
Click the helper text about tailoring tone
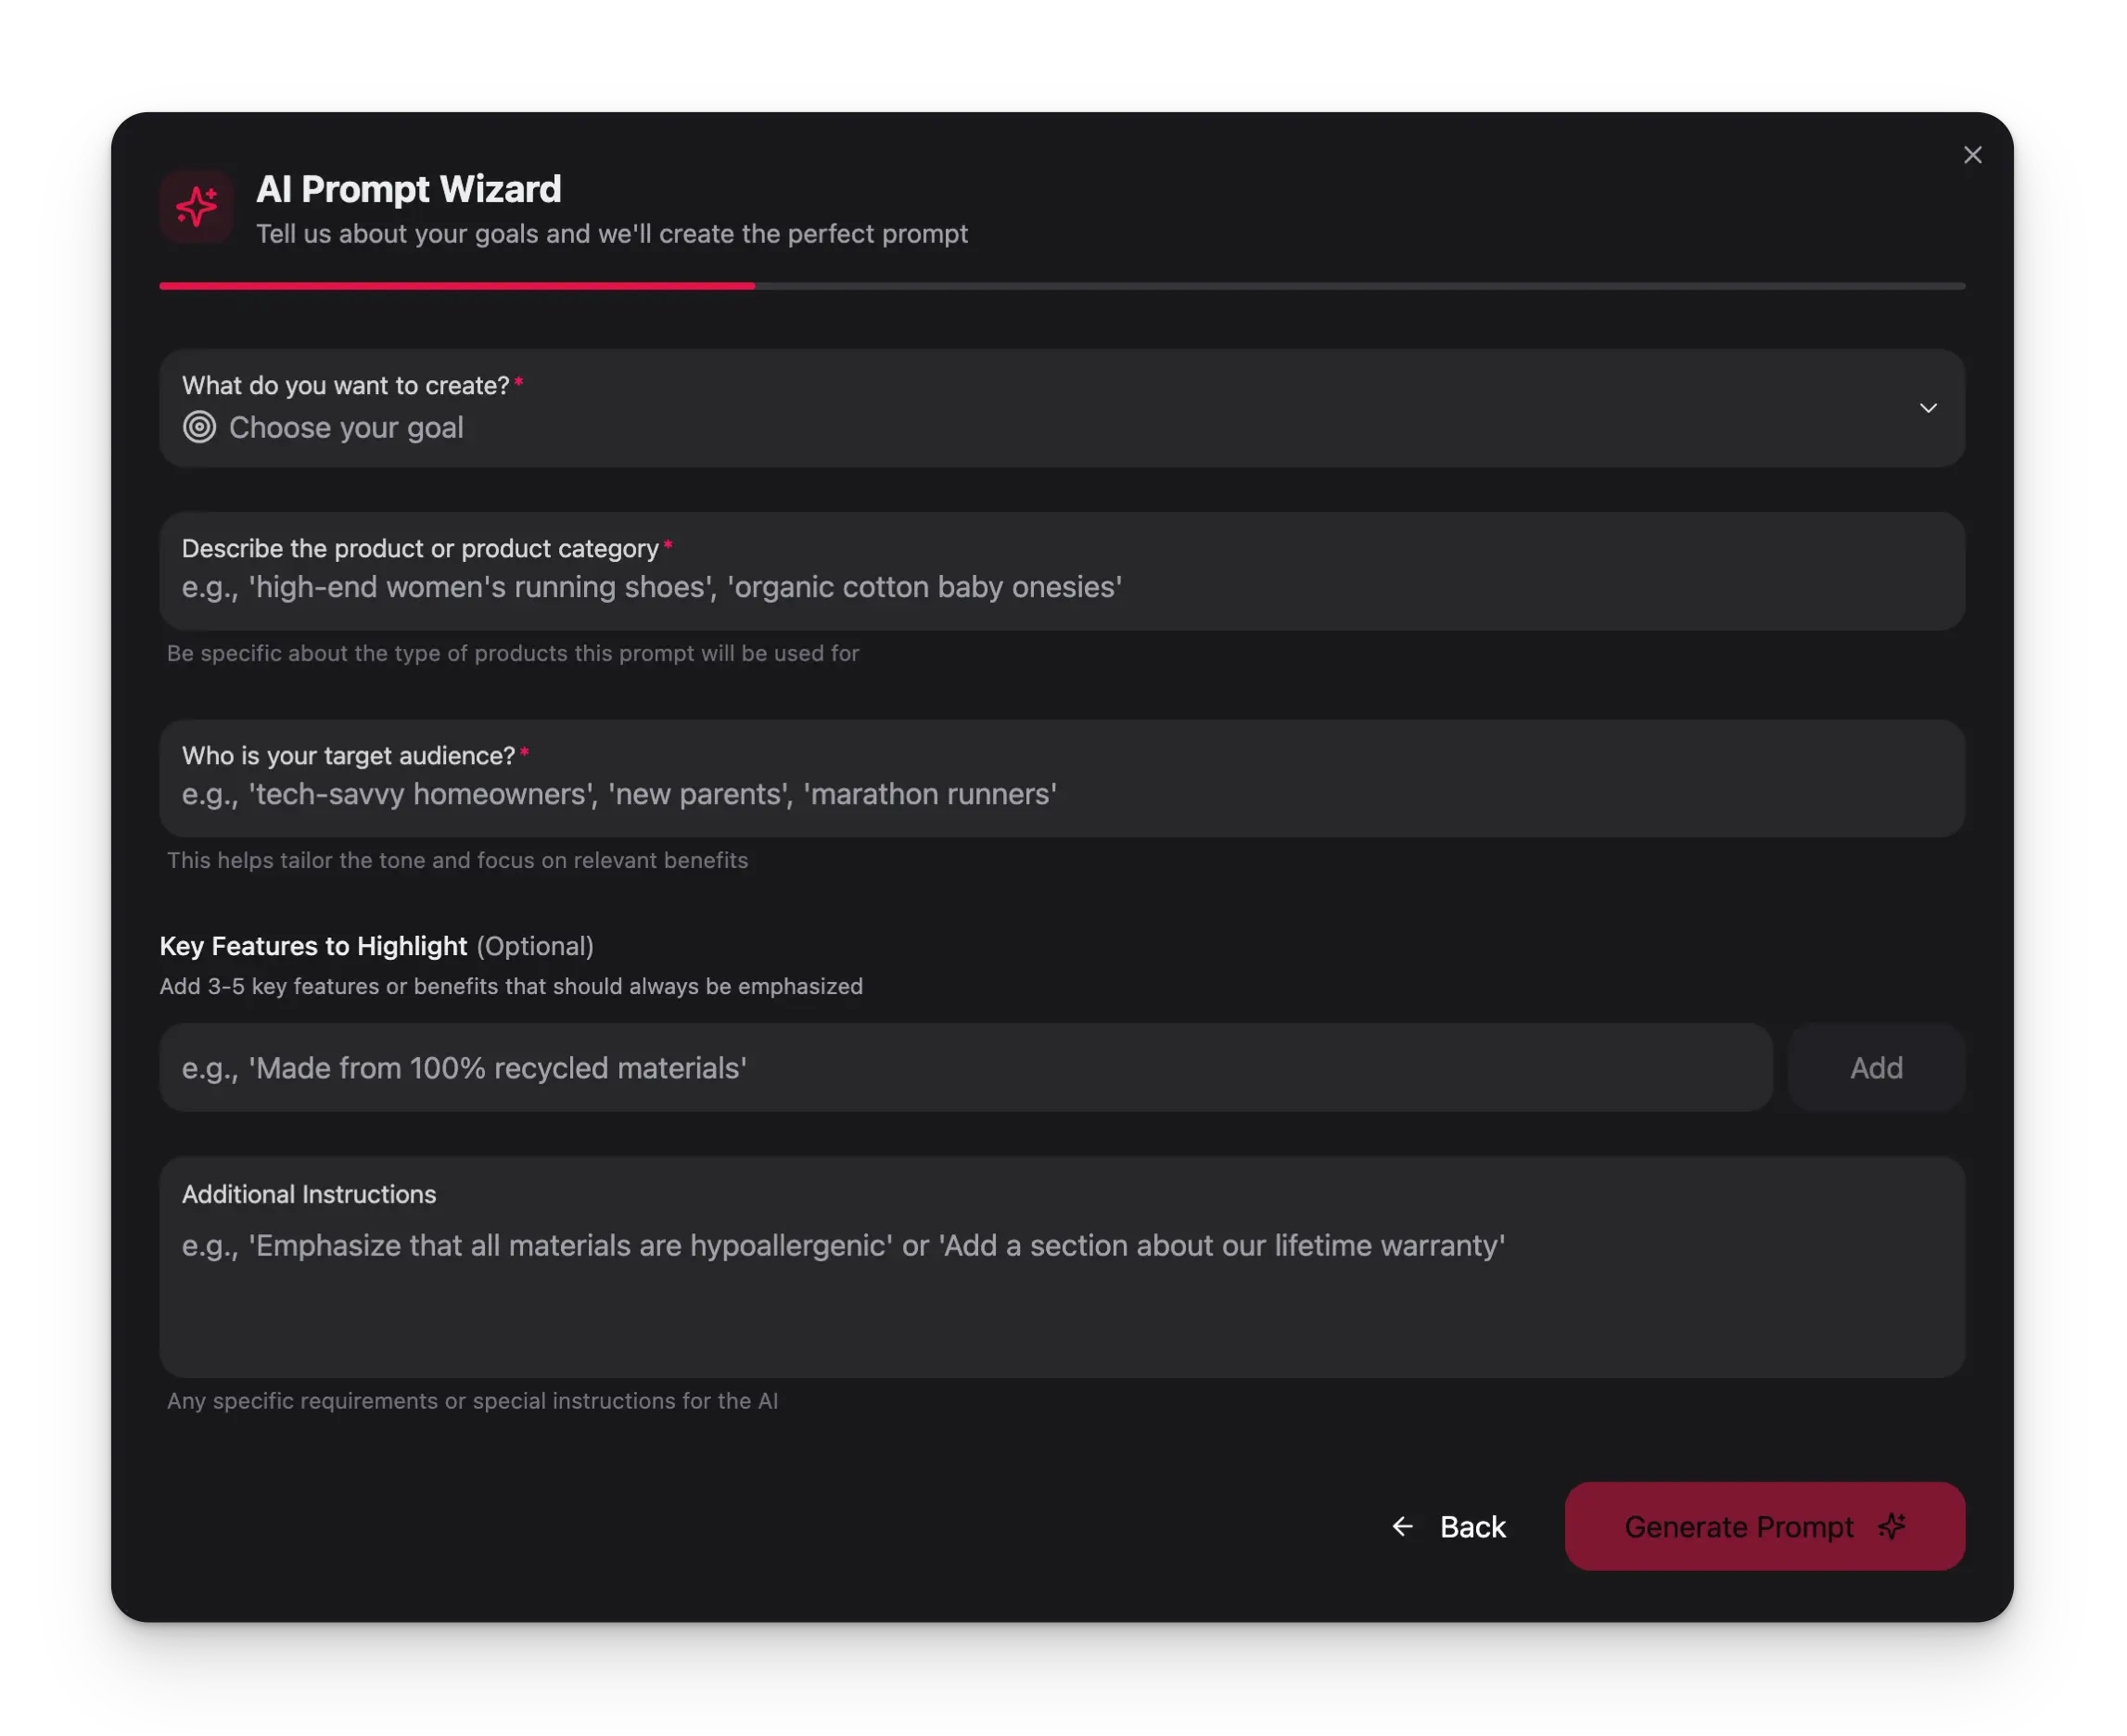tap(457, 860)
